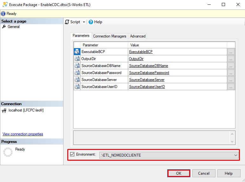Click the localhost connection plug icon
Image resolution: width=245 pixels, height=182 pixels.
(4, 111)
